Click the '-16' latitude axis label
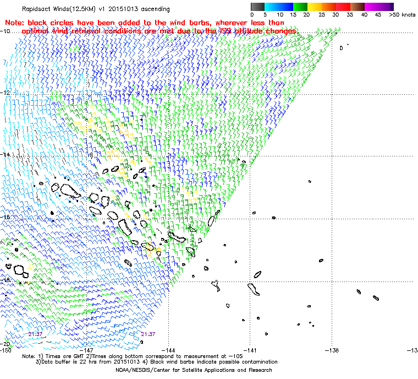 [x=5, y=217]
